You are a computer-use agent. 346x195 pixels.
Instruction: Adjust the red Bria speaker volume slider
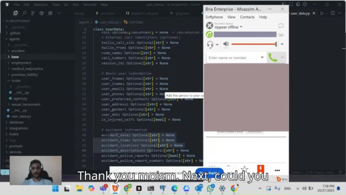[254, 44]
